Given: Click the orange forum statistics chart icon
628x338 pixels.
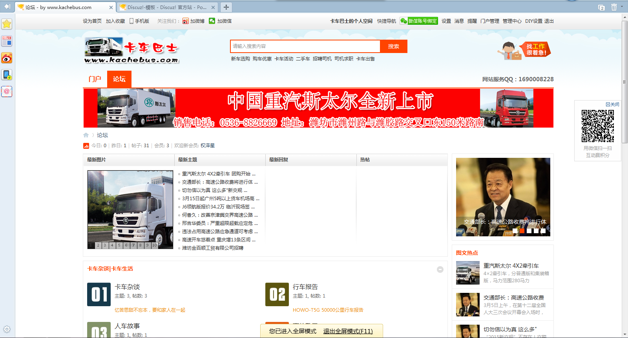Looking at the screenshot, I should (x=86, y=146).
